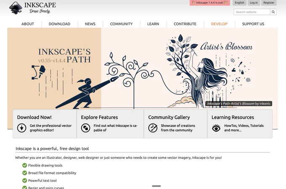Open the SUPPORT US menu item
The image size is (286, 189).
coord(253,24)
